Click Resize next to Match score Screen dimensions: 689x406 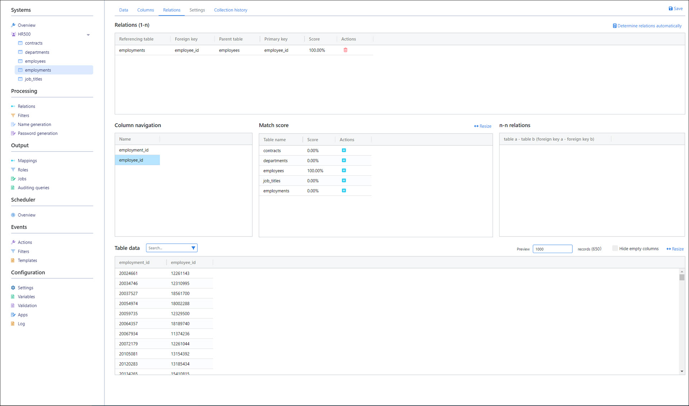[483, 126]
